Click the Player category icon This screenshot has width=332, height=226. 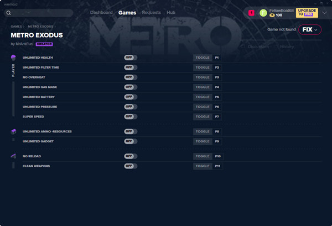point(13,58)
